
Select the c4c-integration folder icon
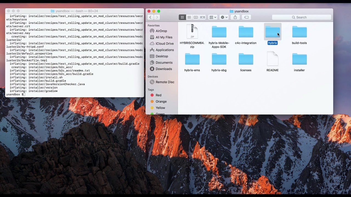(246, 32)
